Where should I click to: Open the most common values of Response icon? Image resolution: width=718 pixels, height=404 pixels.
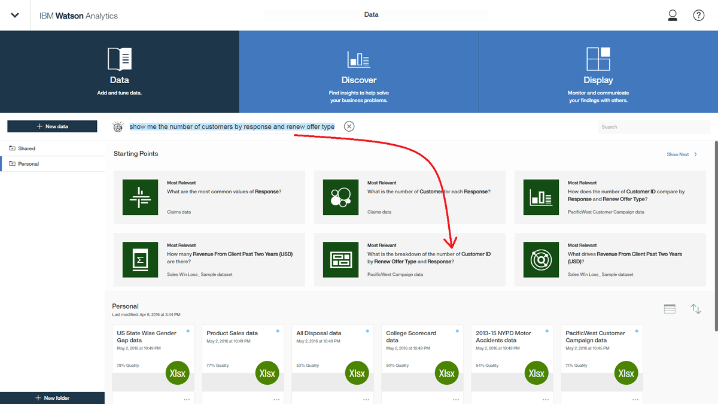(x=140, y=197)
